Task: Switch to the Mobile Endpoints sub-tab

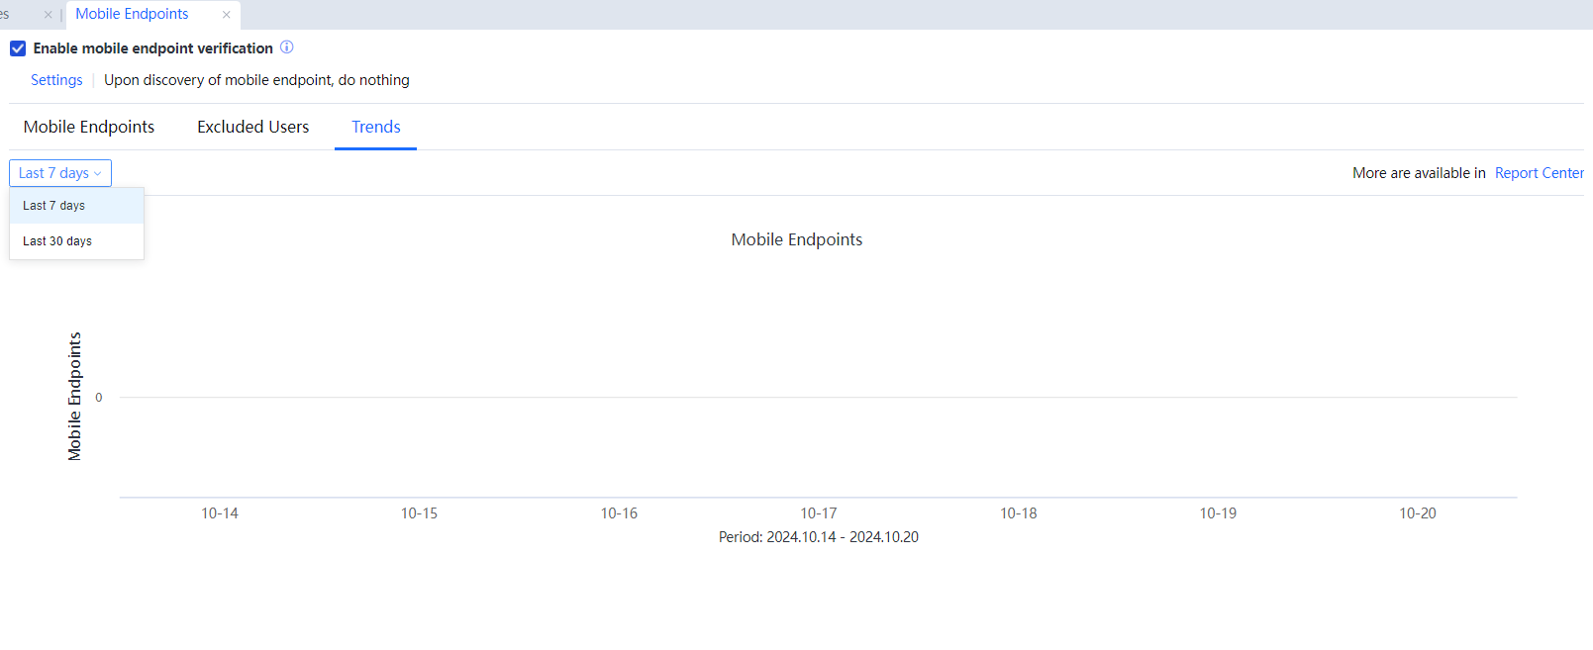Action: pyautogui.click(x=89, y=127)
